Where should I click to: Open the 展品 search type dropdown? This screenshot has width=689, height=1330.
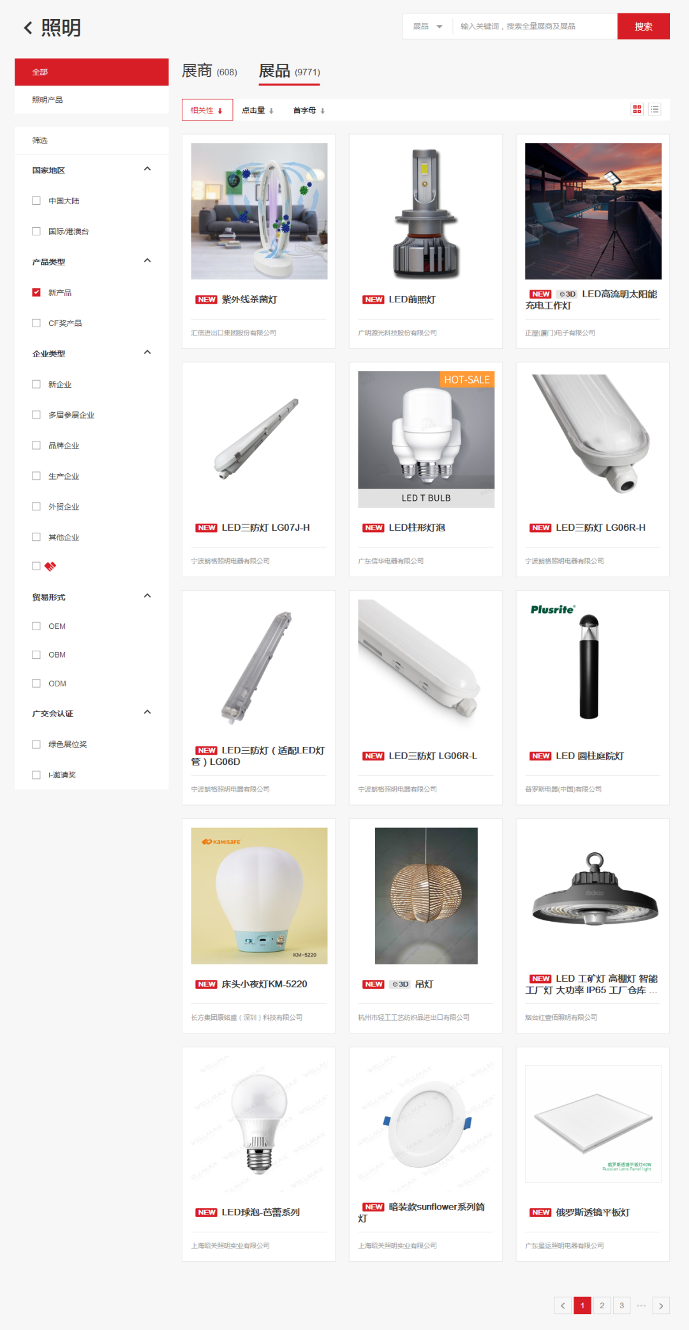pyautogui.click(x=427, y=26)
